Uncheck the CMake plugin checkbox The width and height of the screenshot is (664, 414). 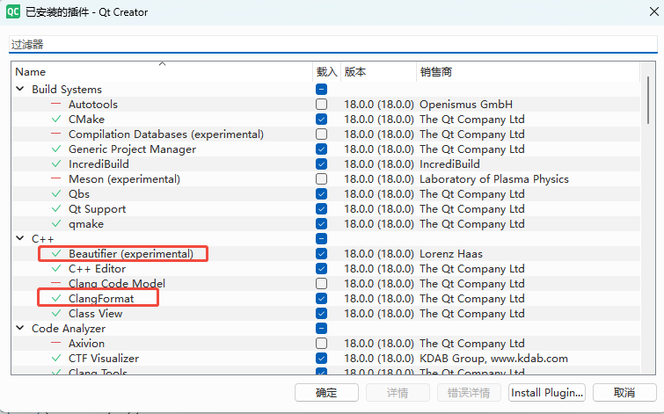pyautogui.click(x=321, y=119)
